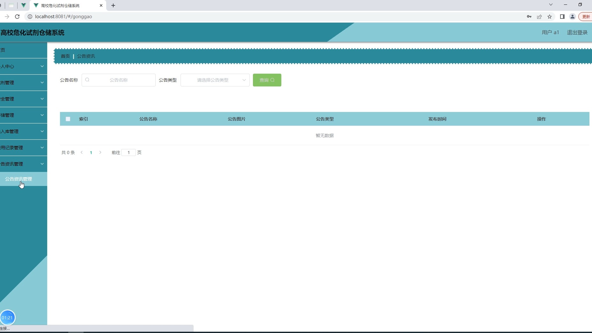The height and width of the screenshot is (333, 592).
Task: Click the go-to-page number input
Action: pyautogui.click(x=129, y=152)
